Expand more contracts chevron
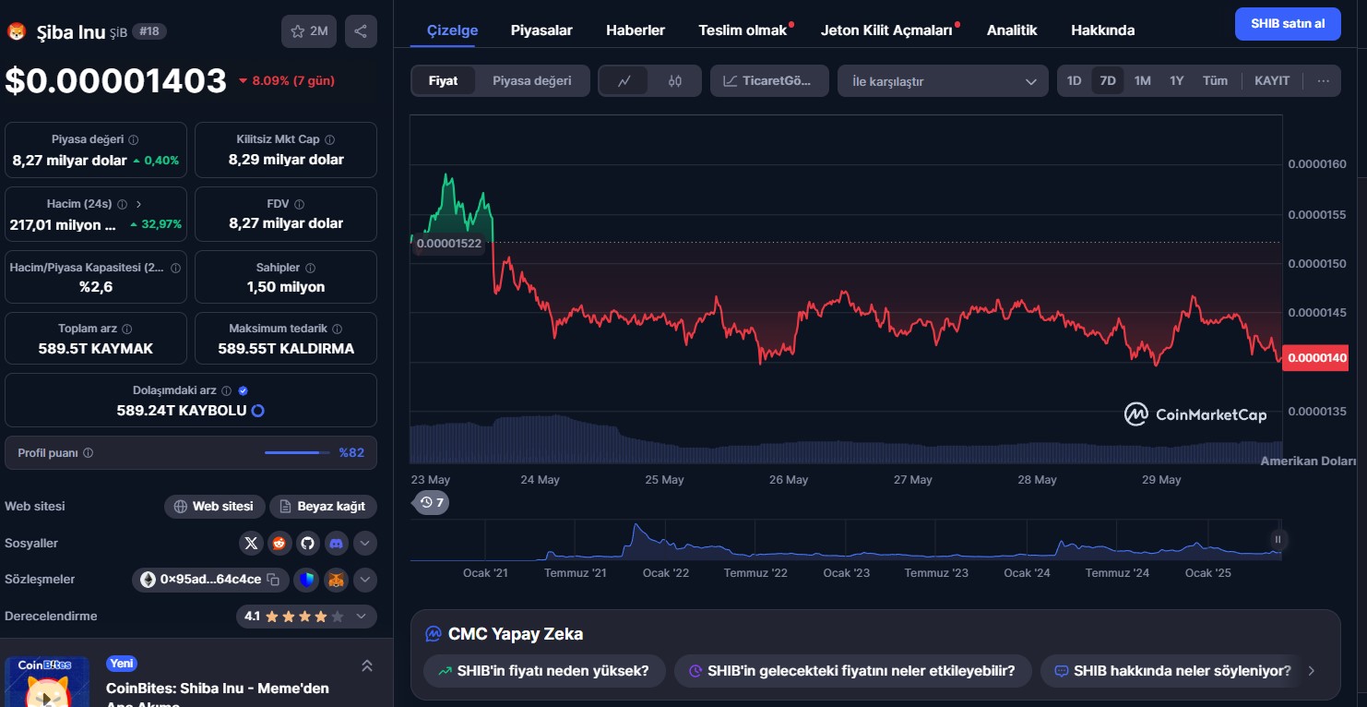Viewport: 1367px width, 707px height. [x=365, y=580]
